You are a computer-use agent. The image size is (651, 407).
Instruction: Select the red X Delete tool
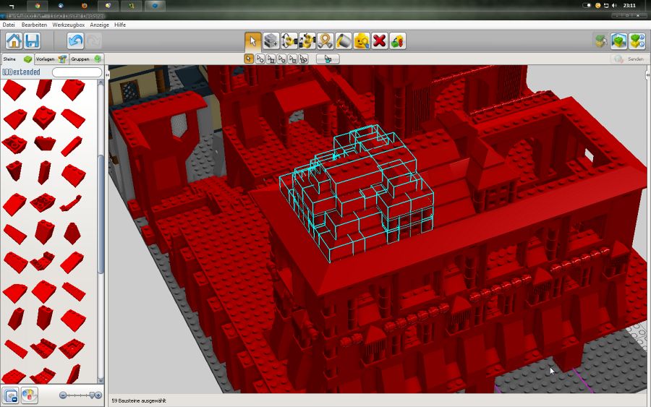tap(380, 40)
